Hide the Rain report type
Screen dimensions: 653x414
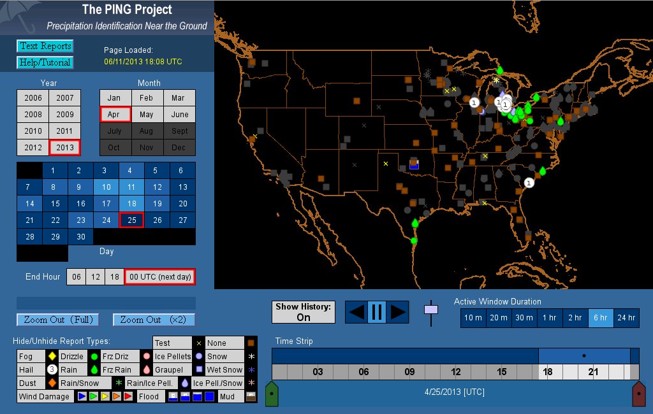coord(67,369)
